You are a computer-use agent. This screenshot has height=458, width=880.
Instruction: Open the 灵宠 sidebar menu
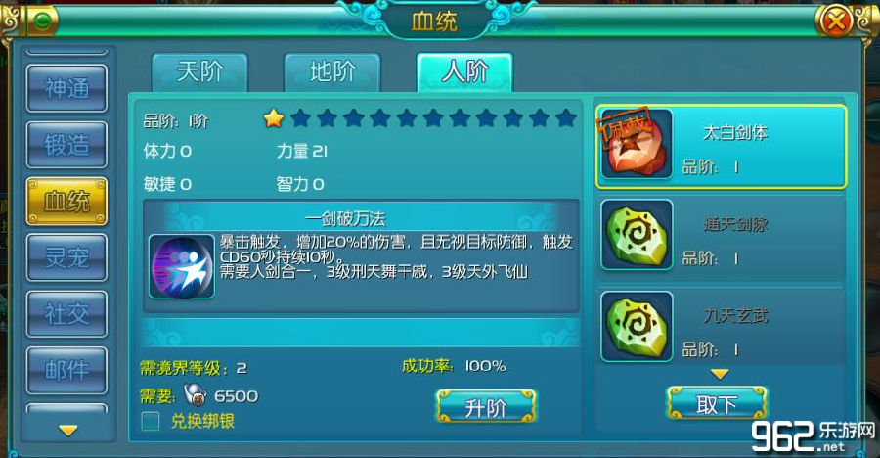(x=66, y=257)
